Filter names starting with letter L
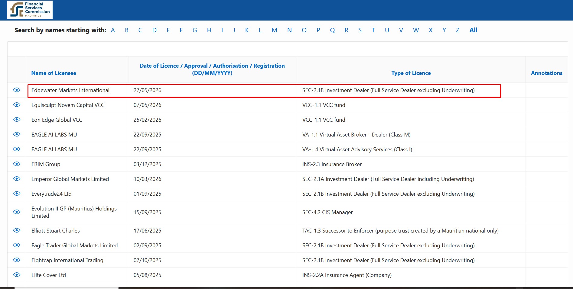Screen dimensions: 573x289 (260, 30)
